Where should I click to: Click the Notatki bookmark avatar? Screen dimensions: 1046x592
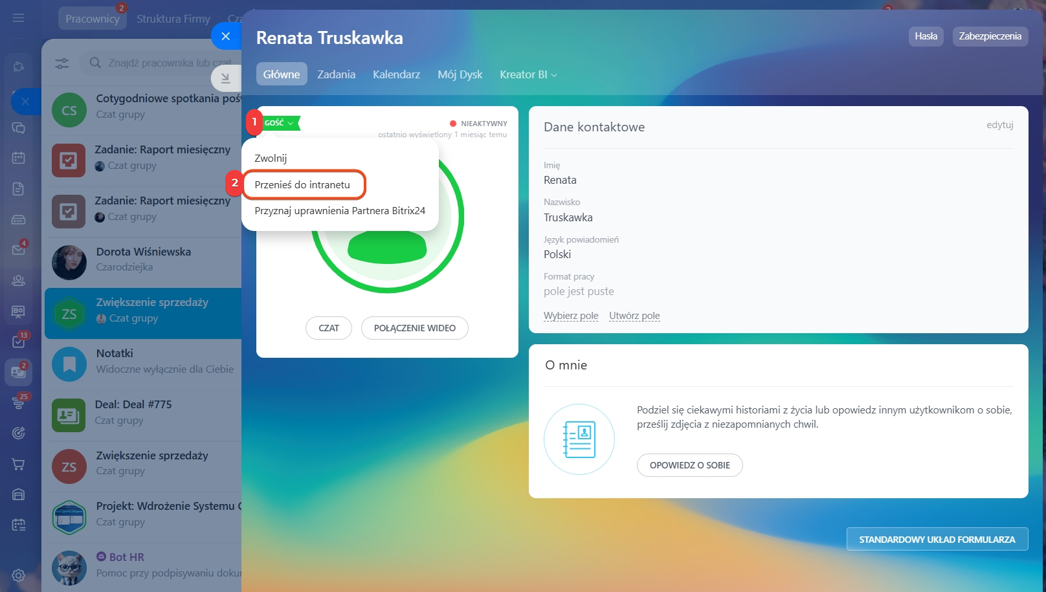pyautogui.click(x=69, y=364)
